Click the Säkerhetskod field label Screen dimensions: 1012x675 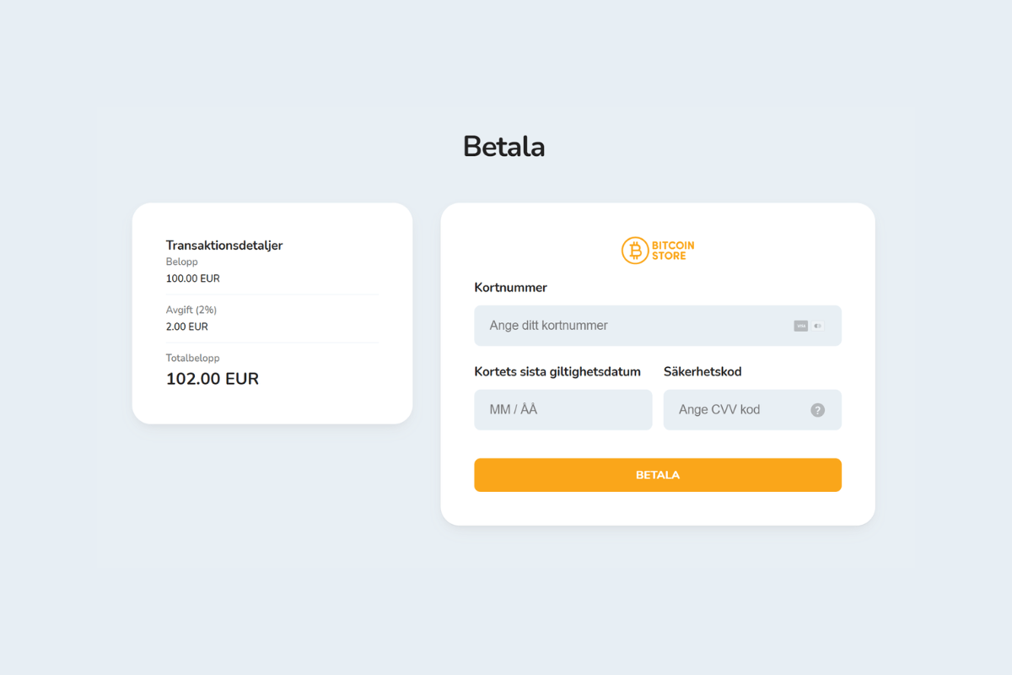click(702, 371)
